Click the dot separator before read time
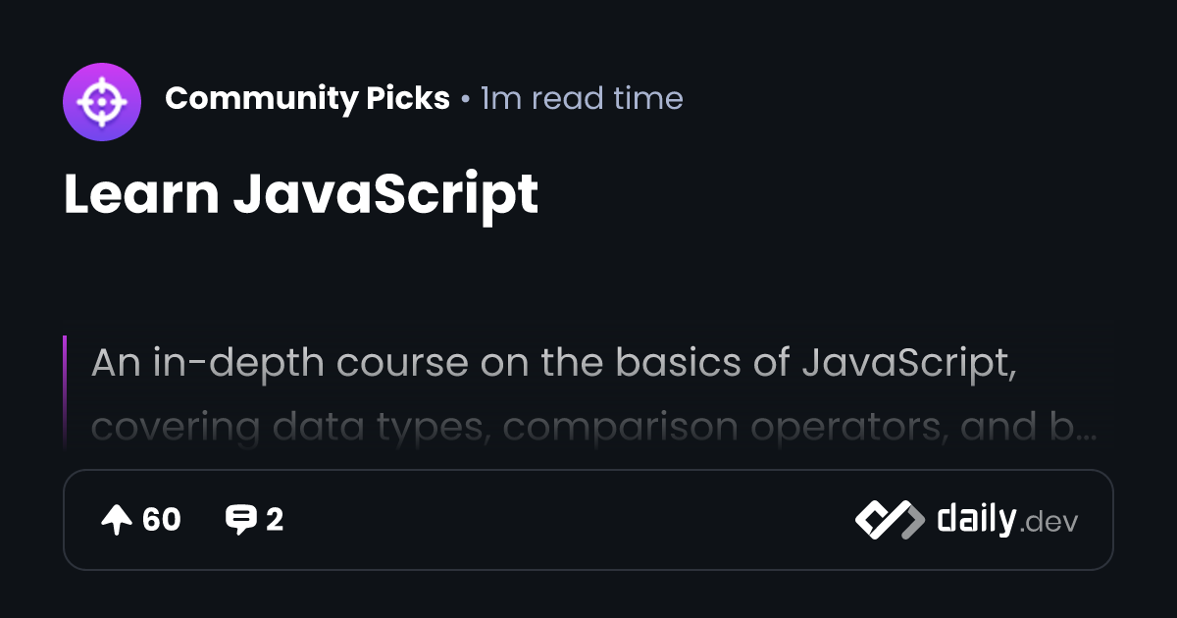1177x618 pixels. 465,100
